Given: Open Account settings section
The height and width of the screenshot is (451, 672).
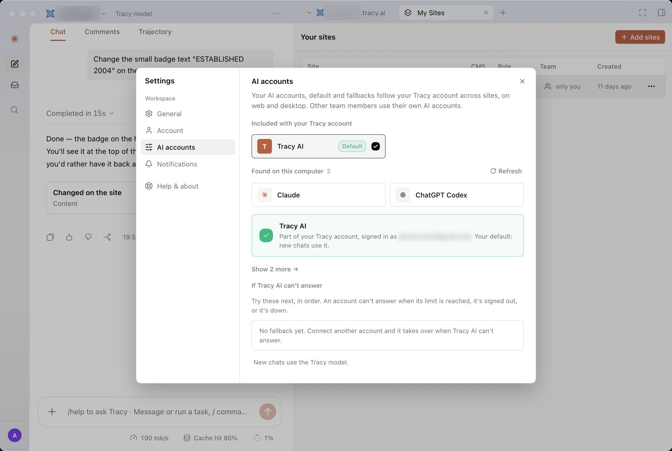Looking at the screenshot, I should pyautogui.click(x=188, y=130).
